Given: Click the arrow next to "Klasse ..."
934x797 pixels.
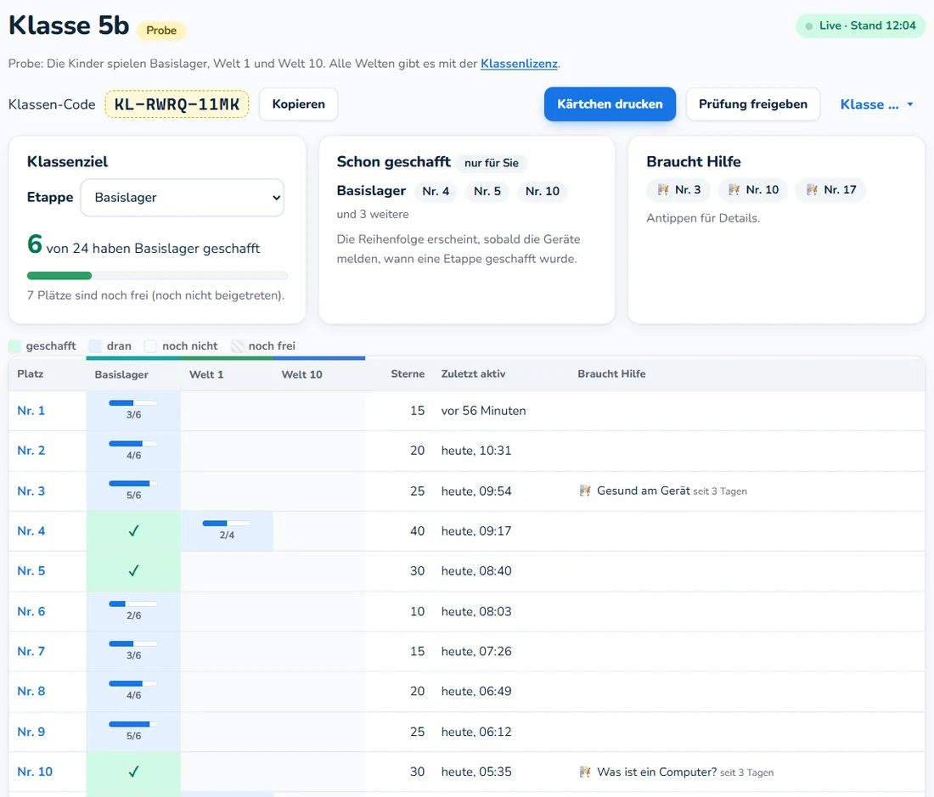Looking at the screenshot, I should (910, 104).
